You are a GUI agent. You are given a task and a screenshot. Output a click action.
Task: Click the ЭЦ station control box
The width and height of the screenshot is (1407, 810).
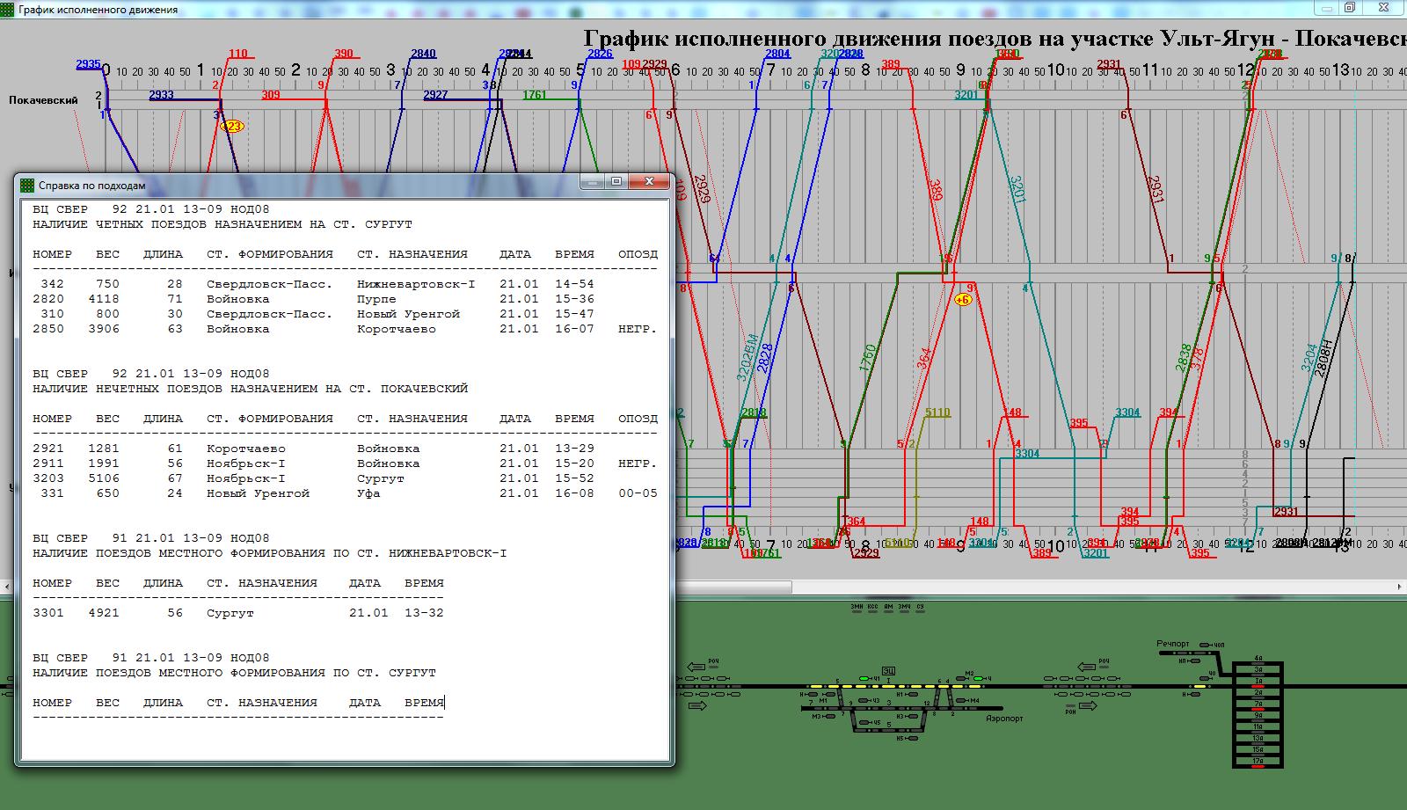click(x=888, y=670)
